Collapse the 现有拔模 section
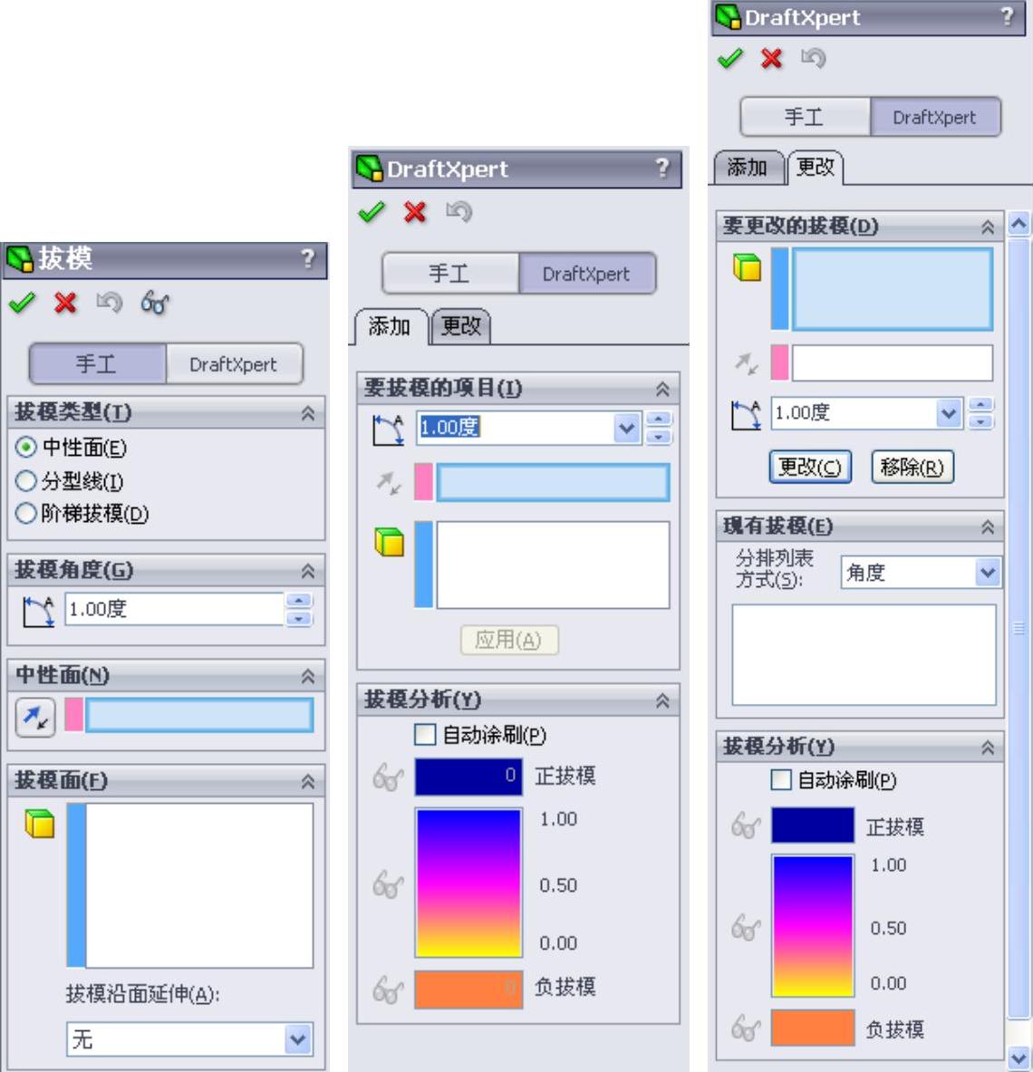The width and height of the screenshot is (1033, 1072). coord(988,526)
